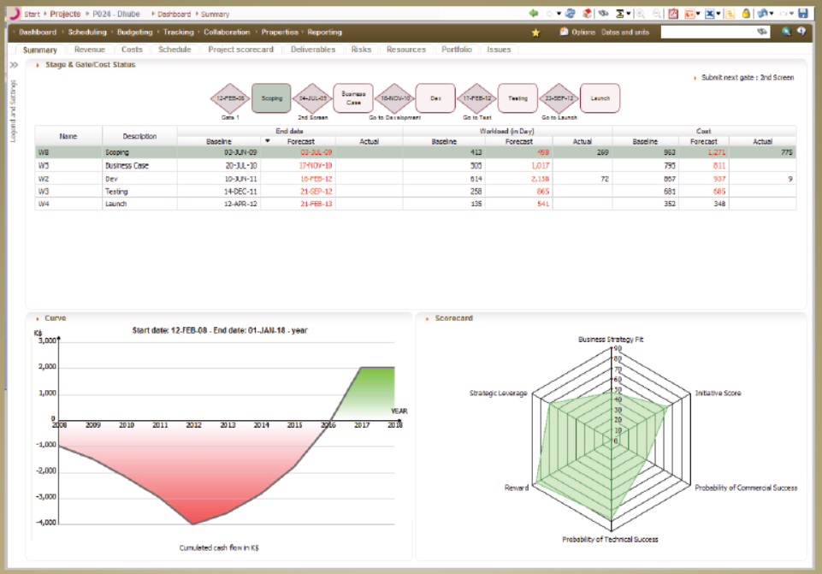Click the yellow favorites star icon
Viewport: 822px width, 574px height.
coord(536,33)
